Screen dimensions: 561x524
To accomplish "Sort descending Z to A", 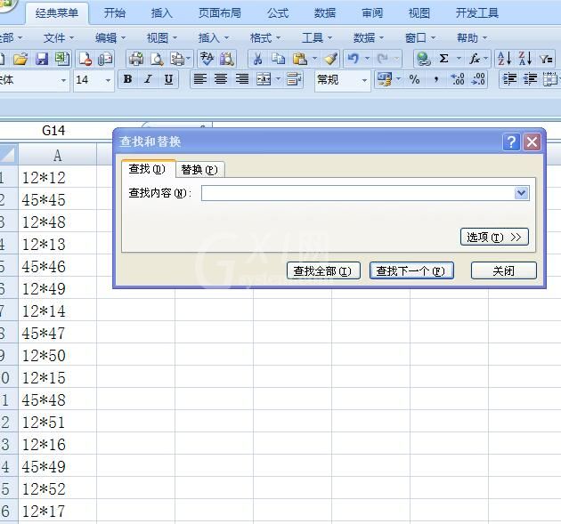I will coord(525,59).
